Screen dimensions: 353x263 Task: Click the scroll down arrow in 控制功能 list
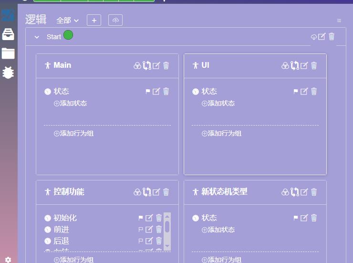point(167,246)
